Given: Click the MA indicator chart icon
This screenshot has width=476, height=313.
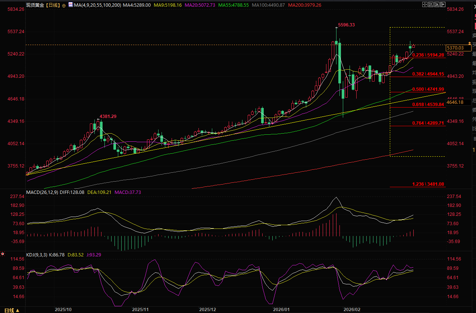Looking at the screenshot, I should point(71,5).
